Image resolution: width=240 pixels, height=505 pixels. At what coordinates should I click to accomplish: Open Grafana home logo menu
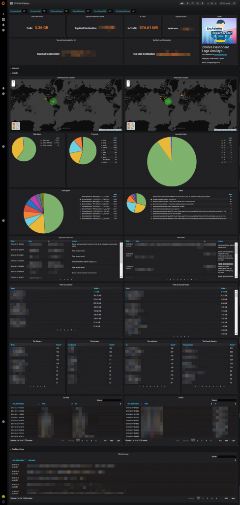3,3
